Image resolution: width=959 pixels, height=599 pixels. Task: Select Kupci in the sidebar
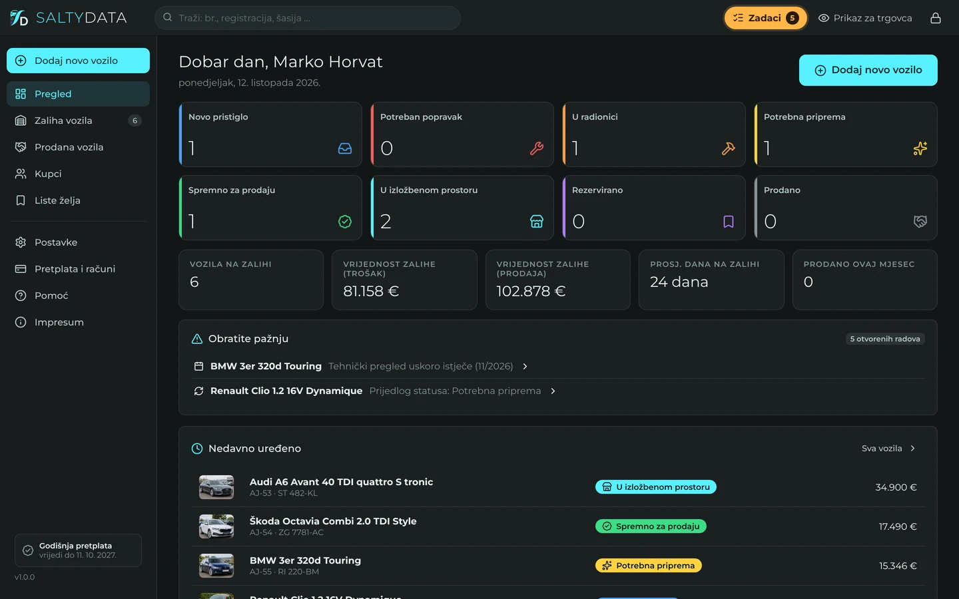click(x=78, y=174)
